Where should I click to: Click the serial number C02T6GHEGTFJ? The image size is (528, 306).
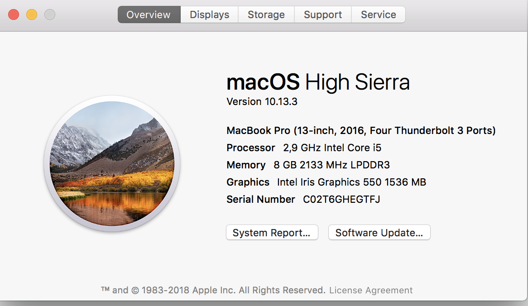pyautogui.click(x=341, y=199)
